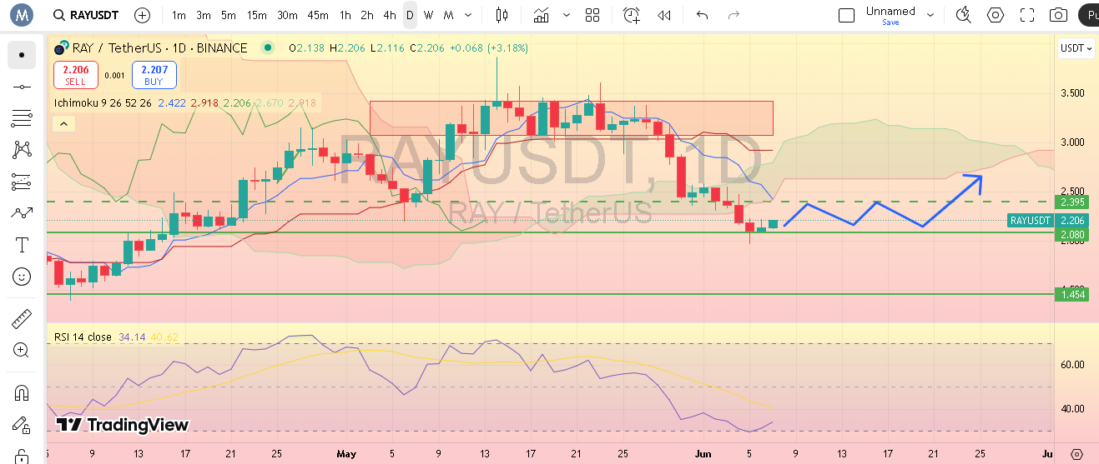Image resolution: width=1099 pixels, height=464 pixels.
Task: Open the layout setup square icon
Action: [846, 15]
